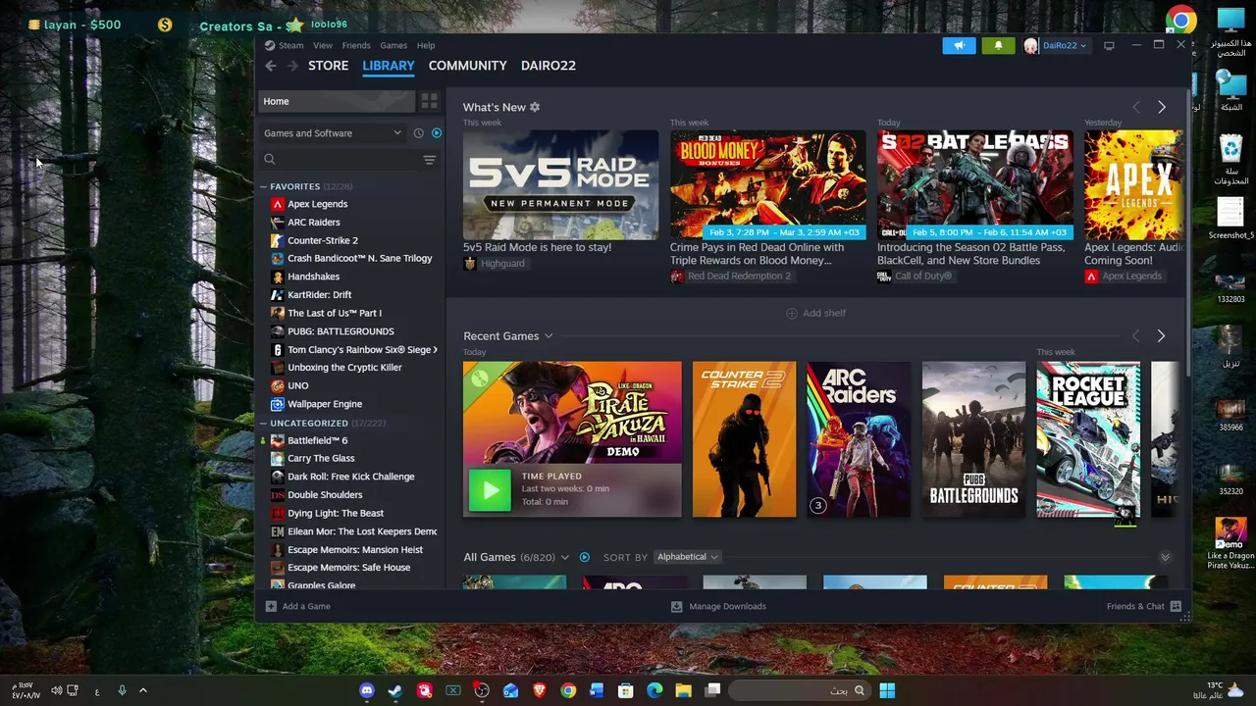Select Home in the library sidebar
This screenshot has width=1256, height=706.
coord(337,101)
